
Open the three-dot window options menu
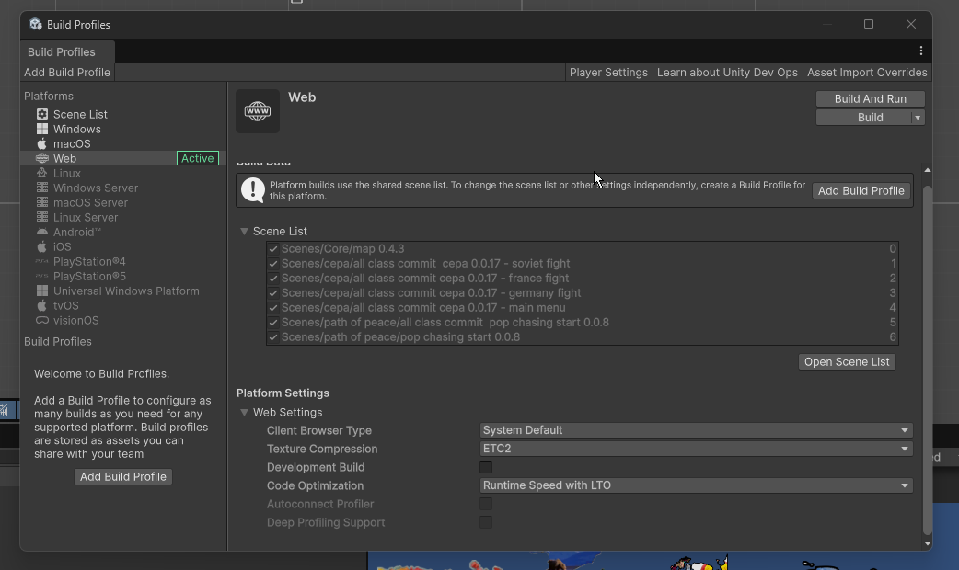pyautogui.click(x=921, y=51)
